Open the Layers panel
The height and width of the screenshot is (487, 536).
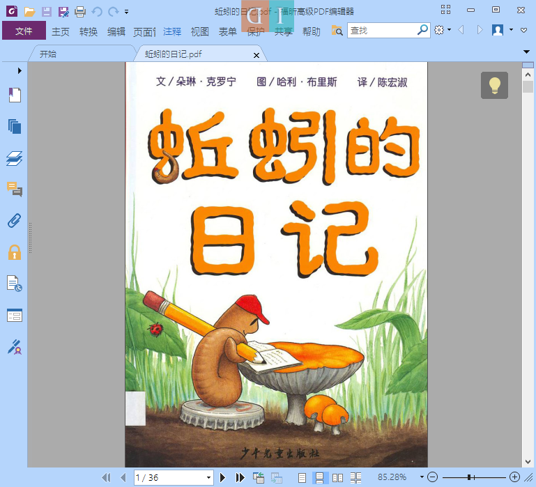(x=15, y=158)
